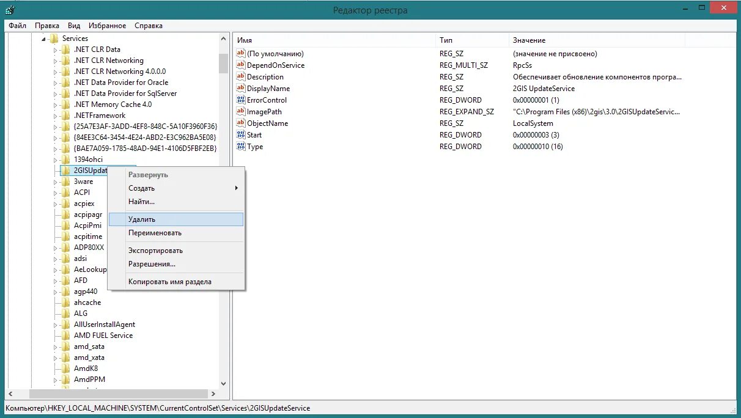Click the horizontal scrollbar below the tree

click(116, 394)
